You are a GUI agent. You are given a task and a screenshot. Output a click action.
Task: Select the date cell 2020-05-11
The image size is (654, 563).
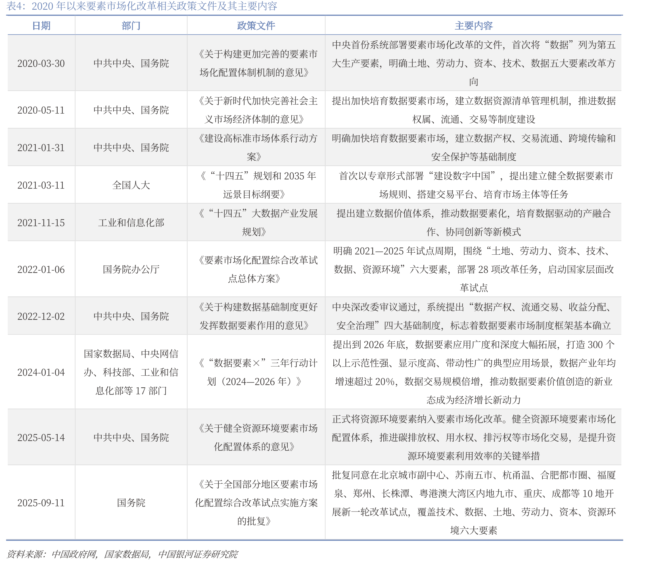tap(41, 110)
